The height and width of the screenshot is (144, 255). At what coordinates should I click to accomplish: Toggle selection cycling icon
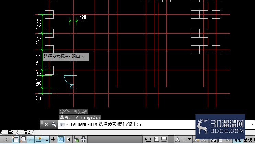[76, 139]
